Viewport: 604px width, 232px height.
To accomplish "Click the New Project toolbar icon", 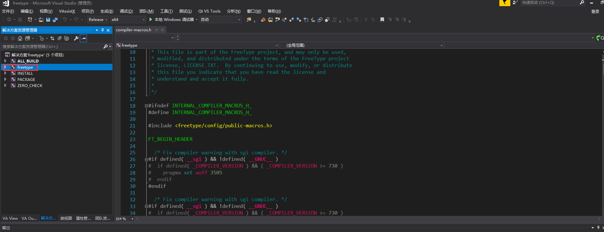I will 30,19.
